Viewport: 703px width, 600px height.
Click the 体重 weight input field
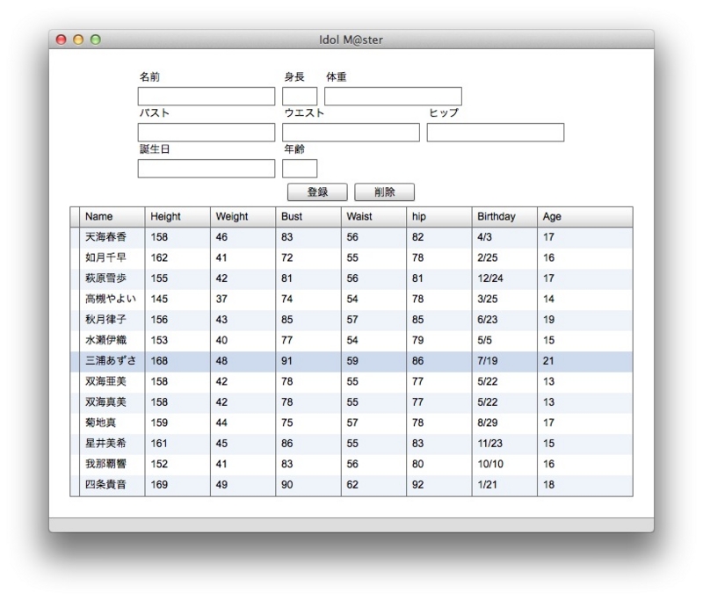pyautogui.click(x=394, y=96)
